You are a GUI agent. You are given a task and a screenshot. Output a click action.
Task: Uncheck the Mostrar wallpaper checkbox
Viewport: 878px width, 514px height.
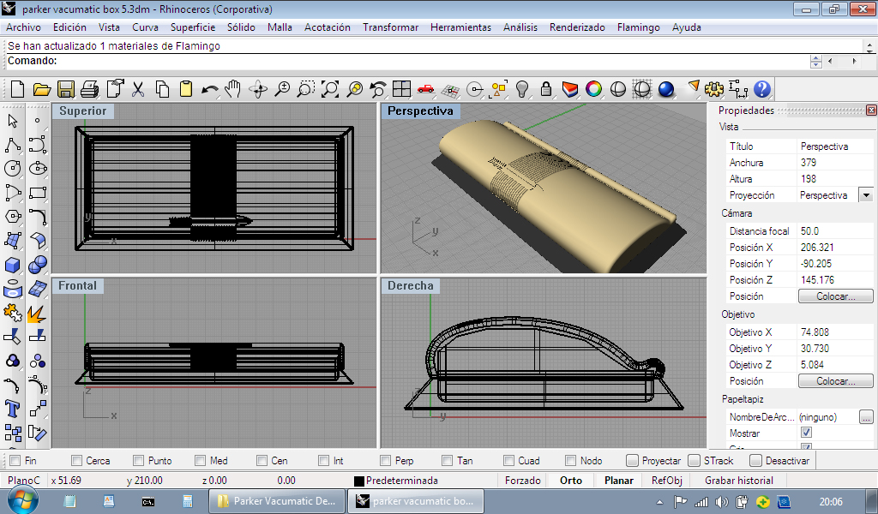[x=806, y=433]
